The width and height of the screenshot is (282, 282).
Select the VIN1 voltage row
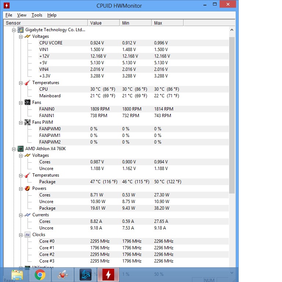pos(133,50)
